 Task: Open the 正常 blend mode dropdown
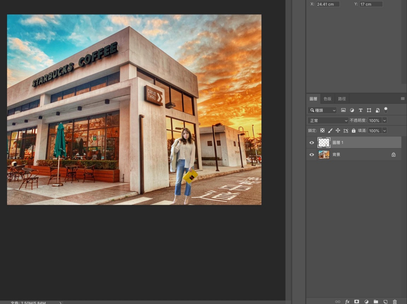328,121
